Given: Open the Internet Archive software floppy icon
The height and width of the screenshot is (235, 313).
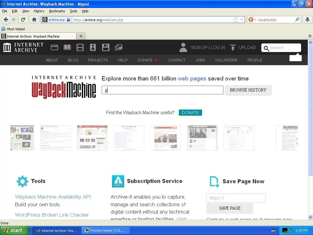Looking at the screenshot, I should (x=105, y=47).
